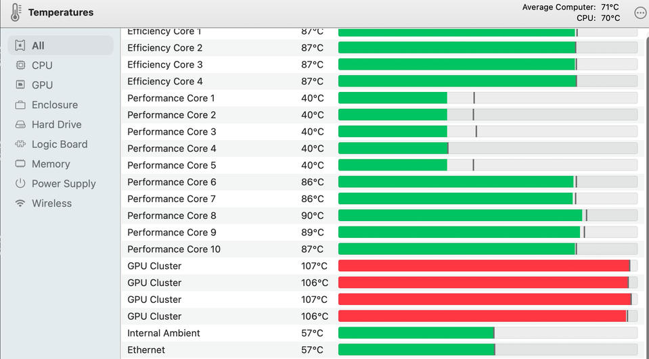Click the Performance Core 8 temperature bar
The image size is (649, 359).
487,216
